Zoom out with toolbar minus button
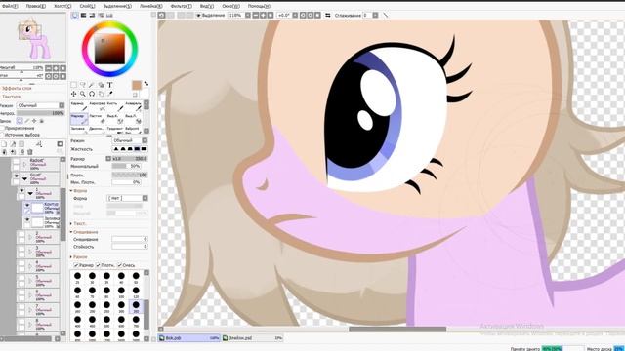This screenshot has width=625, height=351. (x=256, y=16)
